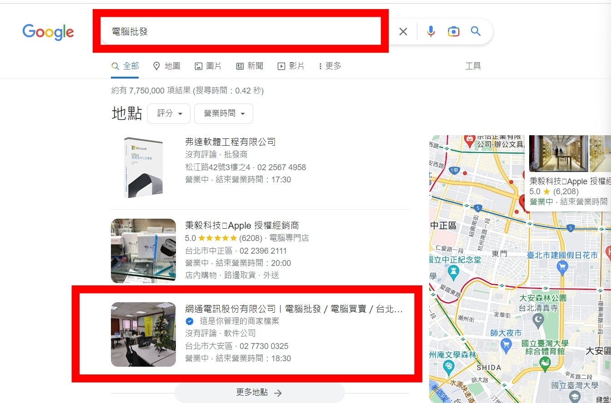611x403 pixels.
Task: Switch to the 新聞 tab
Action: click(x=250, y=66)
